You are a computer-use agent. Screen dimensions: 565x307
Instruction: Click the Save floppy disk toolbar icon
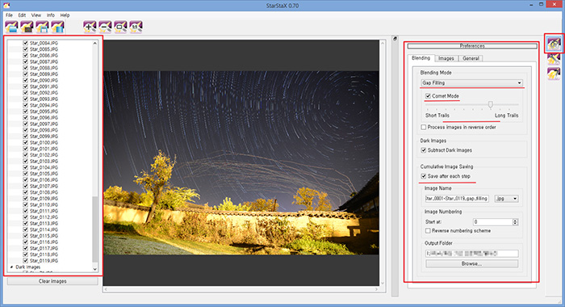(x=42, y=27)
